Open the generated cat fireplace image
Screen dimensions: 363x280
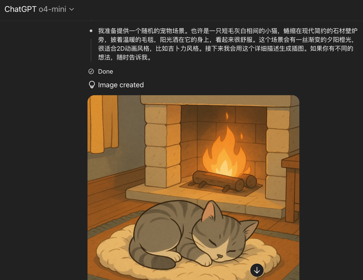193,188
